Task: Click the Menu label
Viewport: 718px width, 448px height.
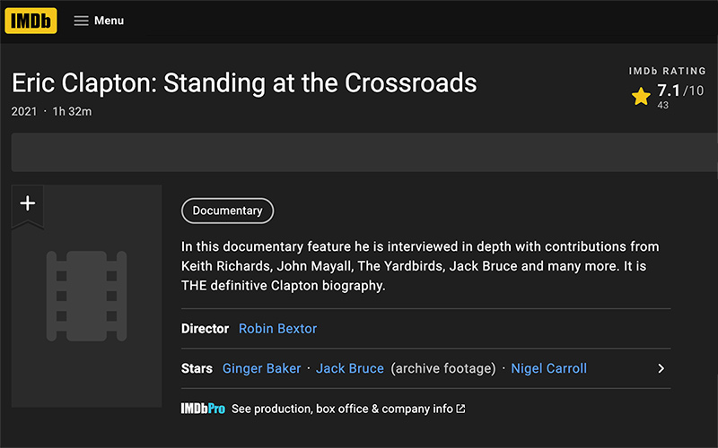Action: point(109,21)
